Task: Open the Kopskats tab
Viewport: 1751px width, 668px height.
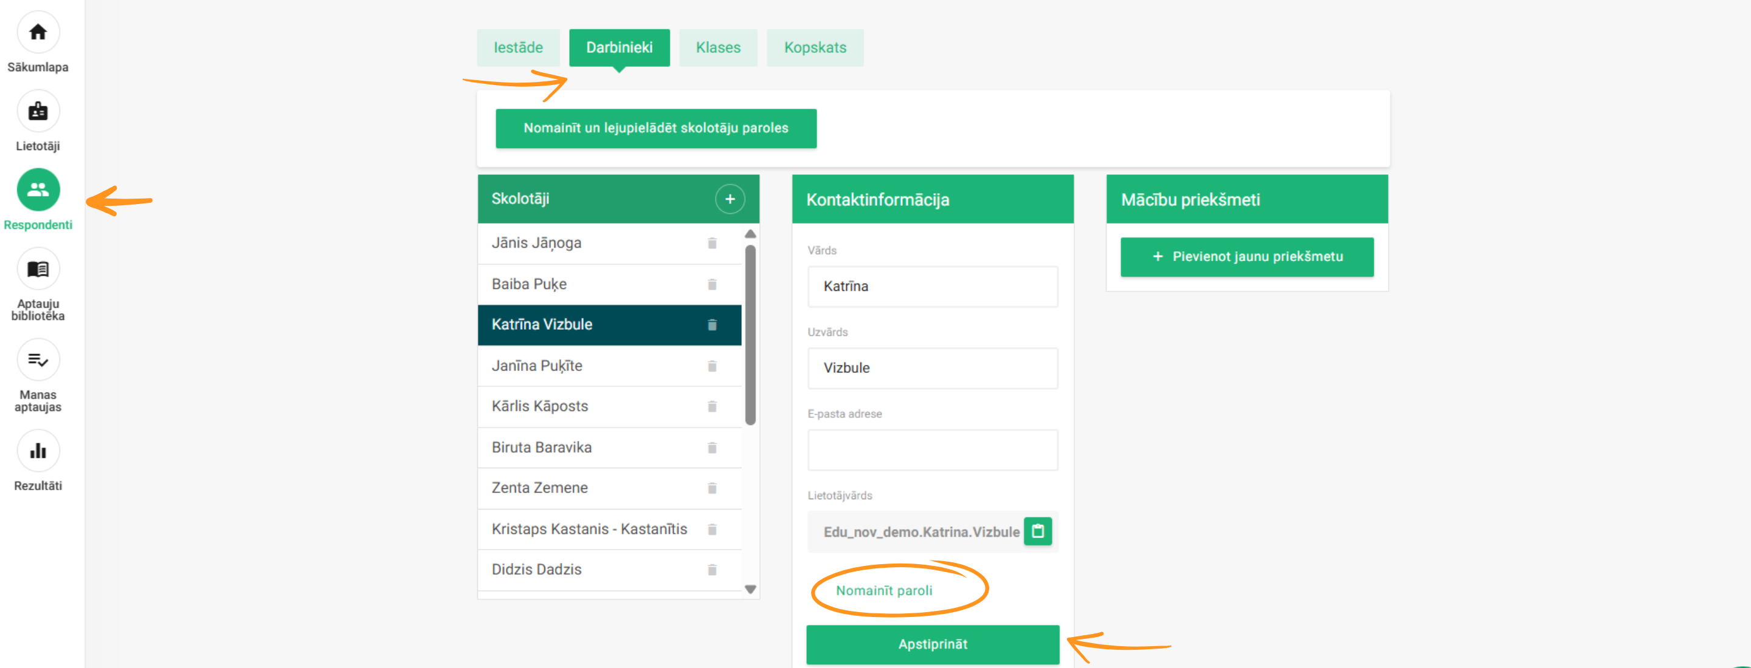Action: 814,47
